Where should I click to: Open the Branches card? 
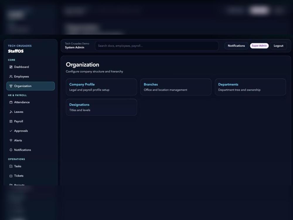pos(176,87)
